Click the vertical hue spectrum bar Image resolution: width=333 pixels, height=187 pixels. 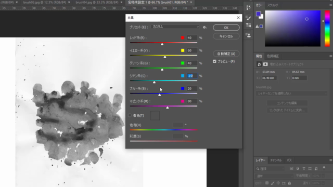(327, 28)
